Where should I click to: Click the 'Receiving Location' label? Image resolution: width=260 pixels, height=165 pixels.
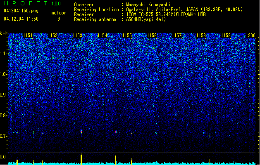pos(96,9)
